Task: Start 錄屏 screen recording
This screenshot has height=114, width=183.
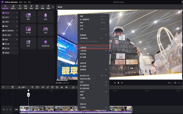Action: click(x=28, y=17)
